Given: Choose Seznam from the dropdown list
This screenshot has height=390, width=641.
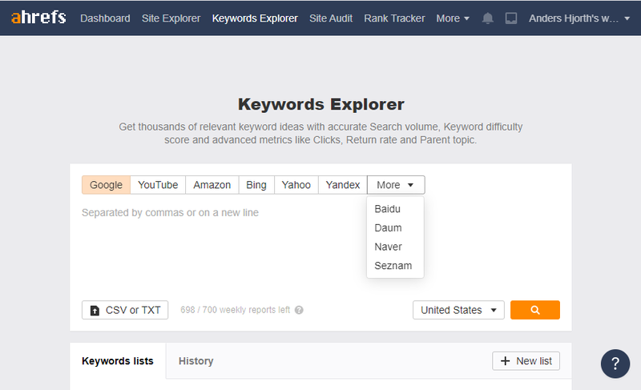Looking at the screenshot, I should click(395, 265).
